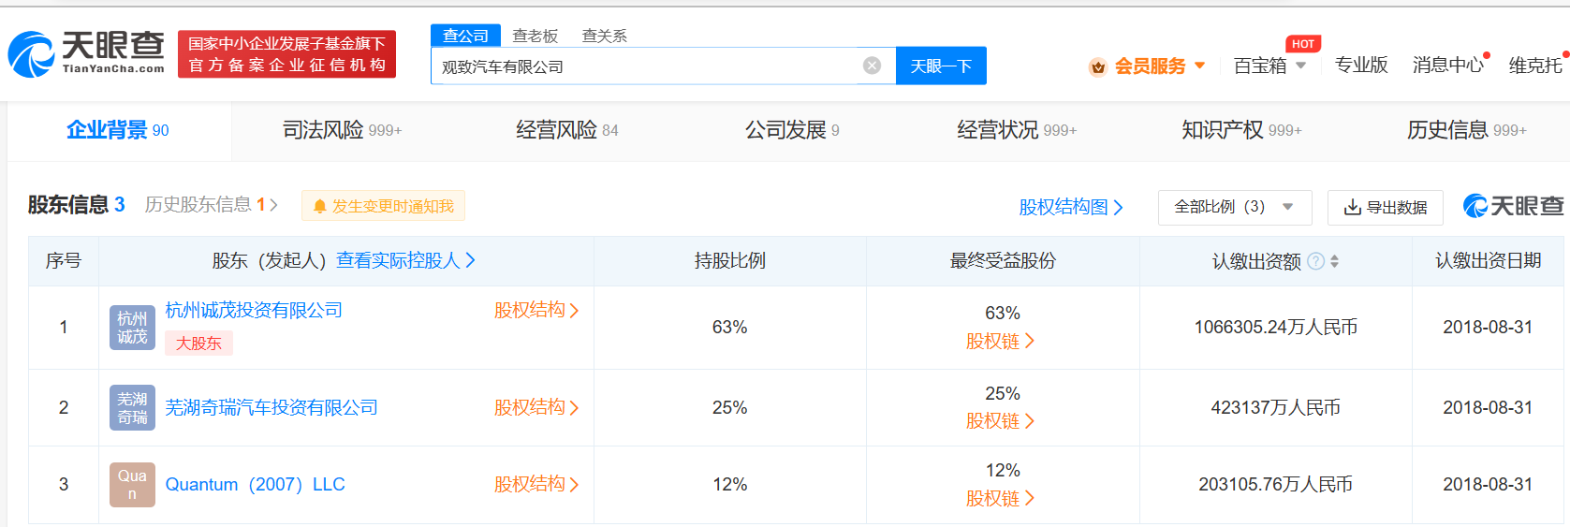Open the 股权结构图 link
The width and height of the screenshot is (1570, 527).
click(x=1071, y=207)
